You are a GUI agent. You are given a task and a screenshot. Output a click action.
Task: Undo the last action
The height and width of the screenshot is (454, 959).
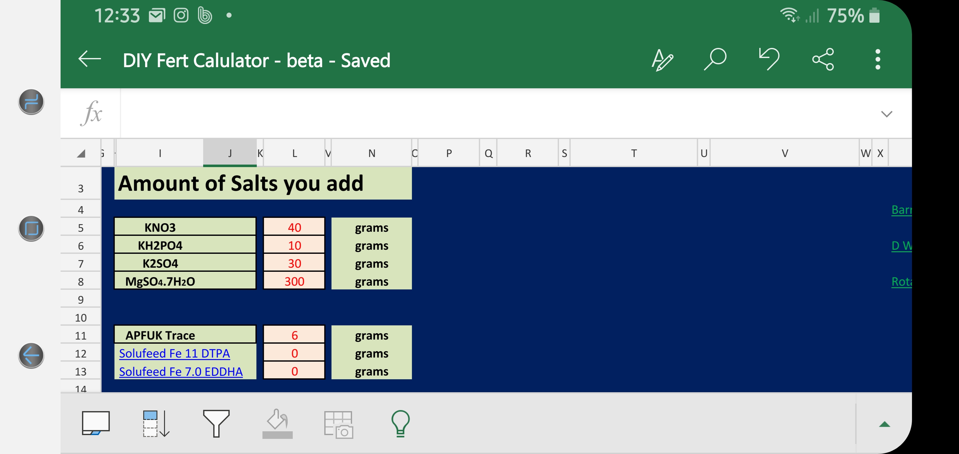[769, 60]
